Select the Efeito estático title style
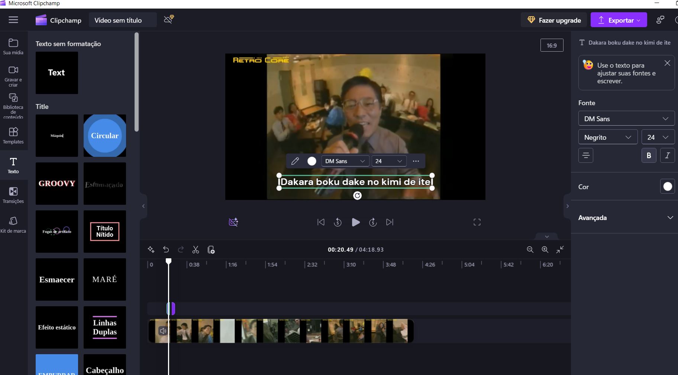Screen dimensions: 678x375 (x=57, y=327)
